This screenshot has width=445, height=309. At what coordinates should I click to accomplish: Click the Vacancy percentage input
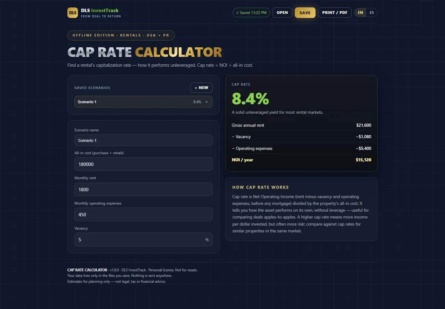point(138,239)
